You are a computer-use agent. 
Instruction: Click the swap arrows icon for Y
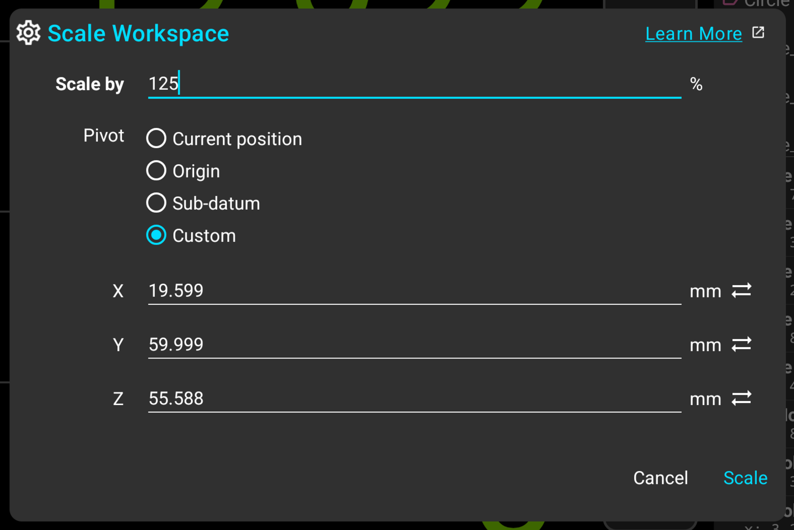coord(741,344)
